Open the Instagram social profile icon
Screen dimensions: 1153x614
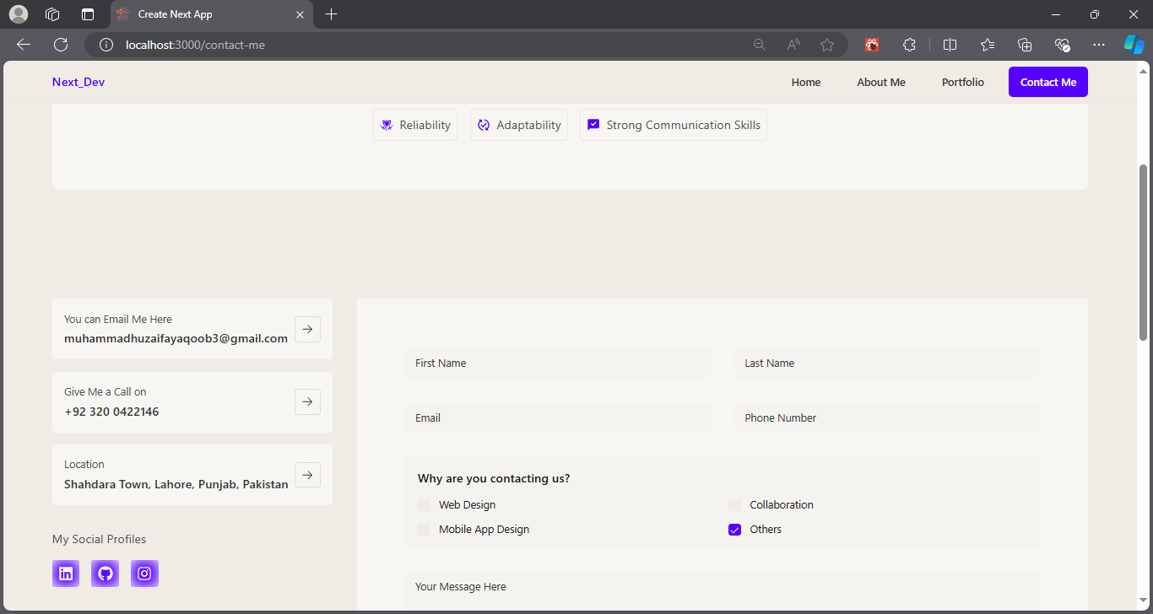click(x=144, y=574)
